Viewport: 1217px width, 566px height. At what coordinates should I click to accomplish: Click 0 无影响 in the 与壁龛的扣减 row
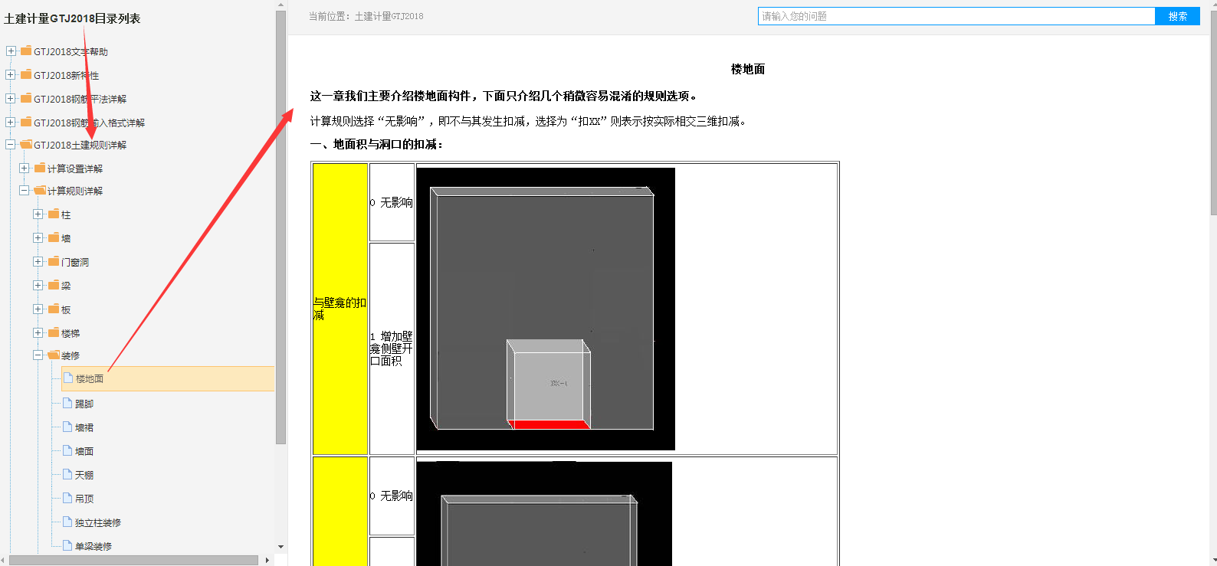pos(392,202)
